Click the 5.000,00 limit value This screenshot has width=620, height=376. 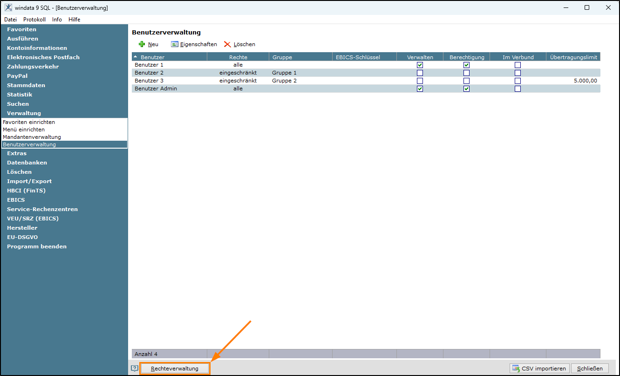[586, 81]
